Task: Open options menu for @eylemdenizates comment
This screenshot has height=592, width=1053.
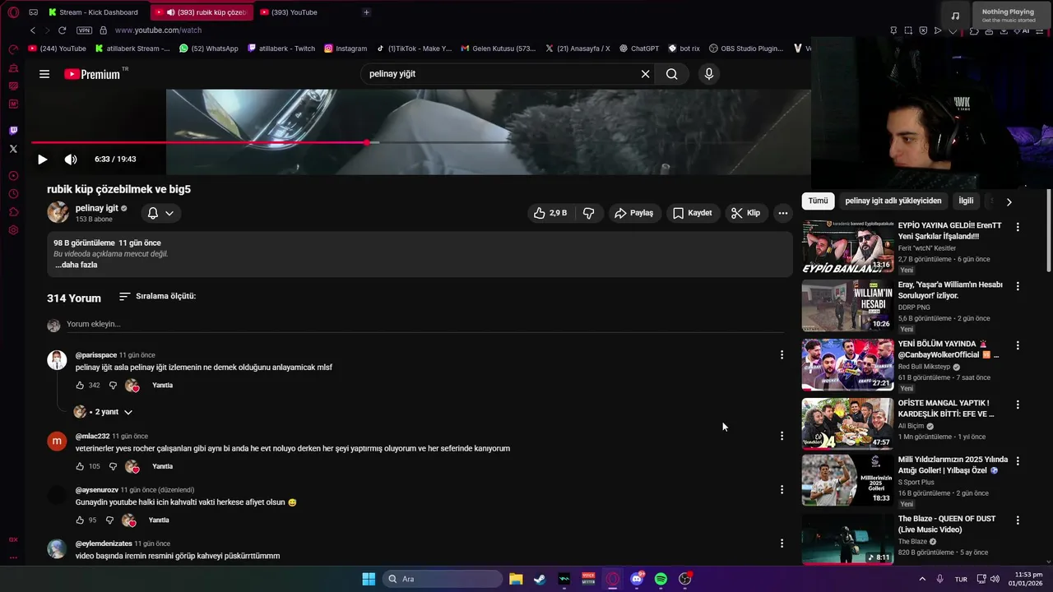Action: [782, 543]
